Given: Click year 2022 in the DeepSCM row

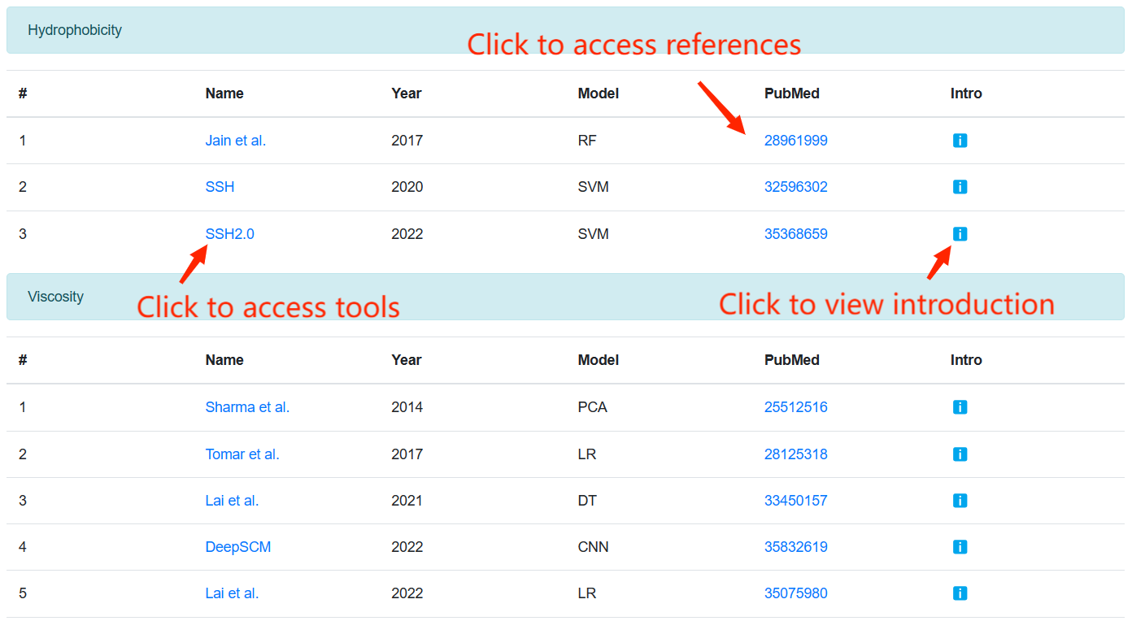Looking at the screenshot, I should click(x=407, y=547).
